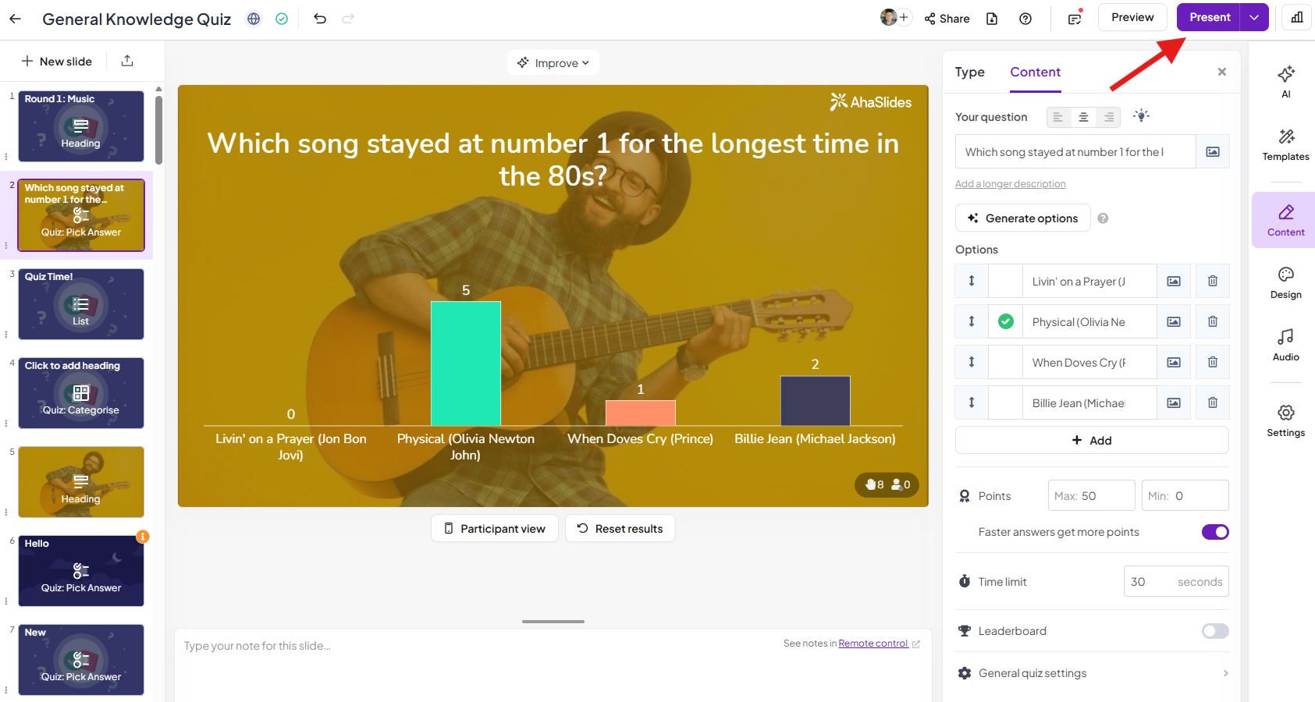Expand General quiz settings
1315x702 pixels.
pos(1092,673)
